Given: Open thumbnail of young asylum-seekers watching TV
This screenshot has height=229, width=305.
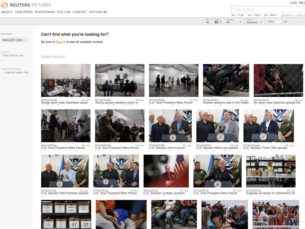Looking at the screenshot, I should pyautogui.click(x=120, y=80).
